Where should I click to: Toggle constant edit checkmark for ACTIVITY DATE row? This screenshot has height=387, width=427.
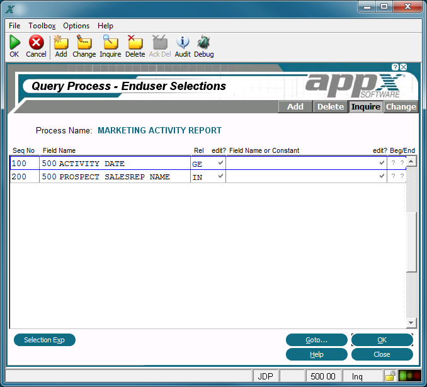coord(382,163)
